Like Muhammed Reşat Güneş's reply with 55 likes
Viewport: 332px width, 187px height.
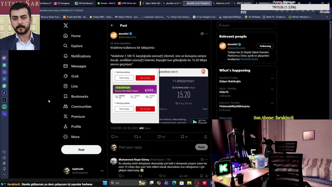click(x=161, y=176)
